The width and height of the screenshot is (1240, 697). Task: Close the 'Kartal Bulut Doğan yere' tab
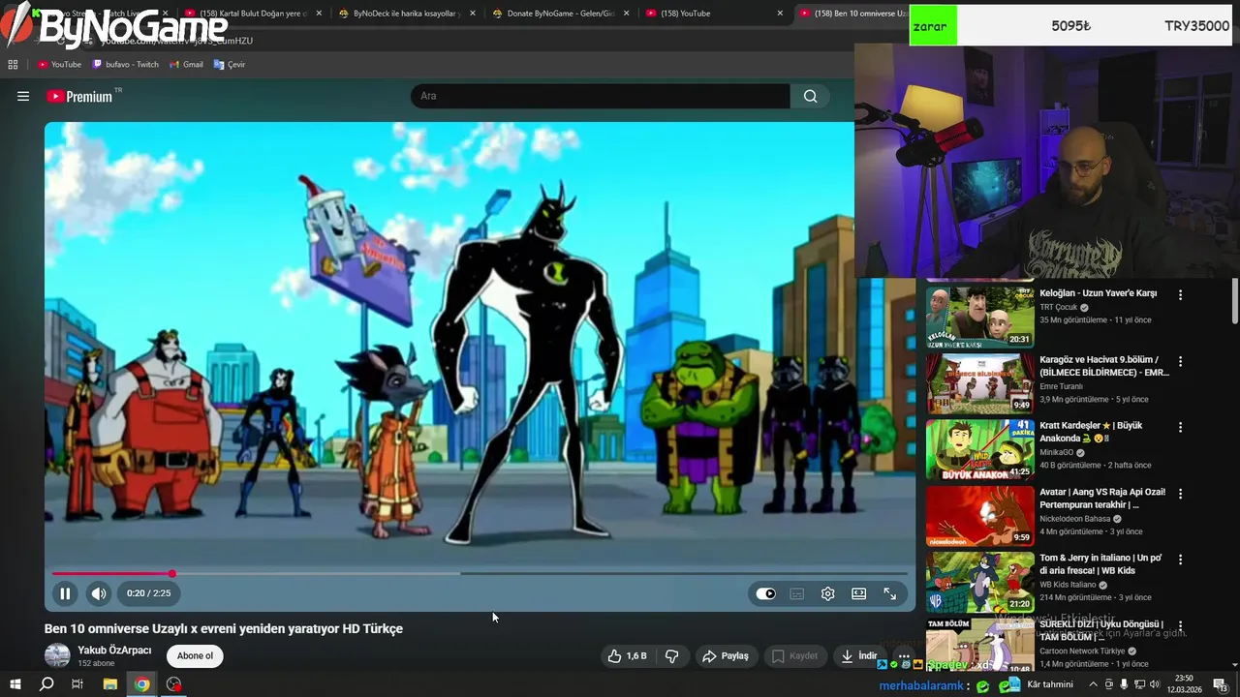point(319,14)
